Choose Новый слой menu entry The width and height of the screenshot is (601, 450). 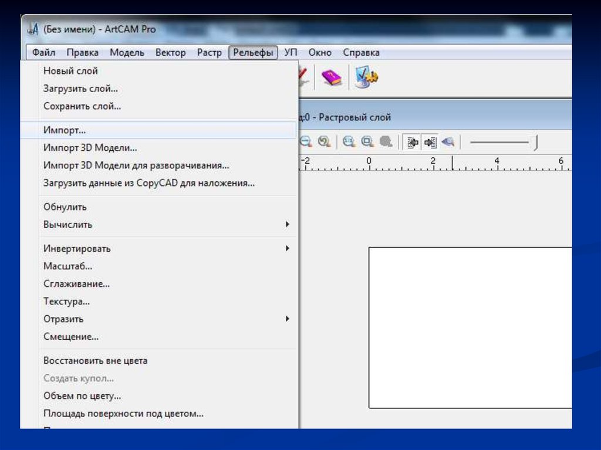[70, 71]
